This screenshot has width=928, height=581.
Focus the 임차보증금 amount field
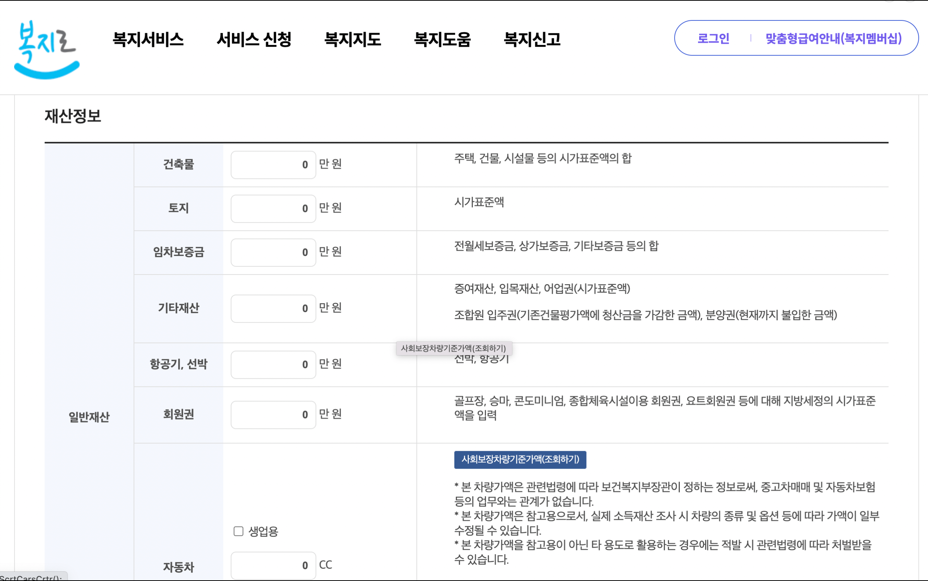(273, 252)
